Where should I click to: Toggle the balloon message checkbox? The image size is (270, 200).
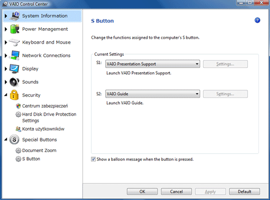click(x=93, y=159)
